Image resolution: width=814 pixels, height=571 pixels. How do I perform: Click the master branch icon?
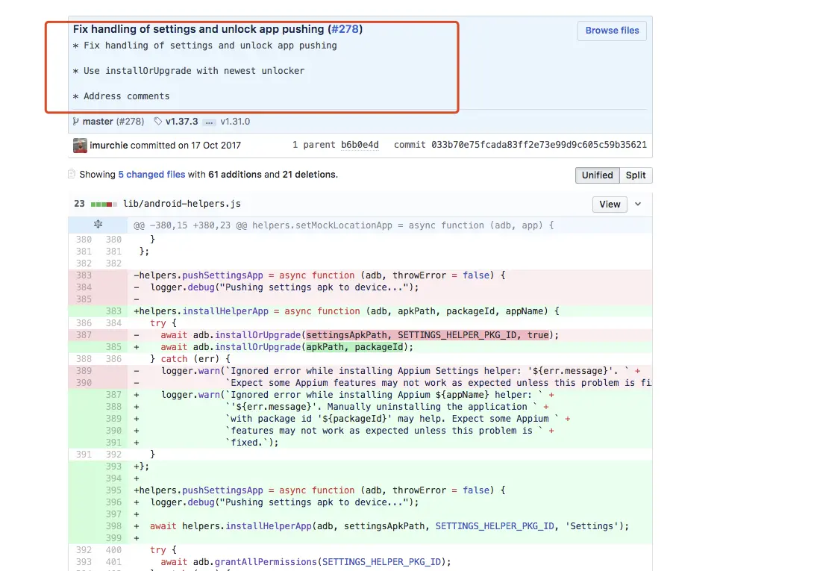[76, 122]
